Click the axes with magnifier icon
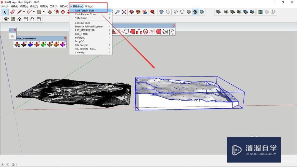 pyautogui.click(x=172, y=31)
